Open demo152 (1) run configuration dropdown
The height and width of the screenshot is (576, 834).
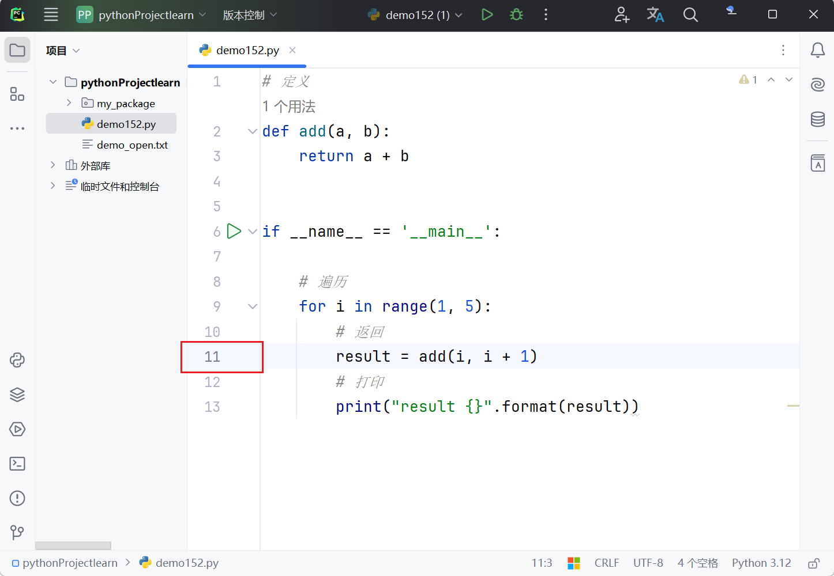tap(415, 15)
